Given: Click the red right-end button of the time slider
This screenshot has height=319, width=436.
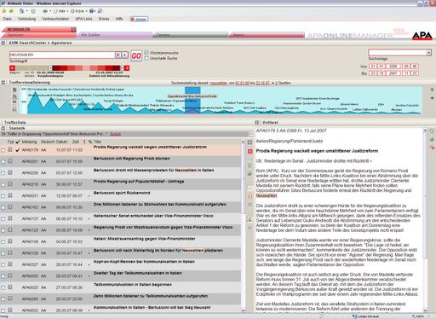Looking at the screenshot, I should [127, 68].
